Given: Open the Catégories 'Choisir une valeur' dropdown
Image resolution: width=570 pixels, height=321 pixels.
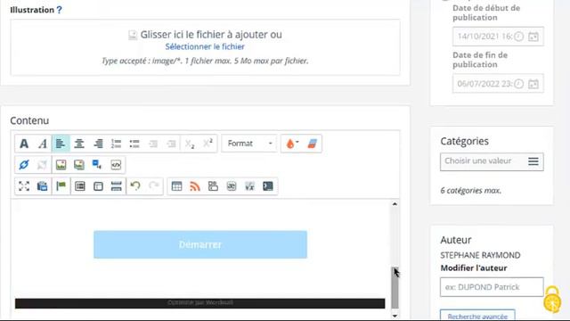Looking at the screenshot, I should coord(492,161).
